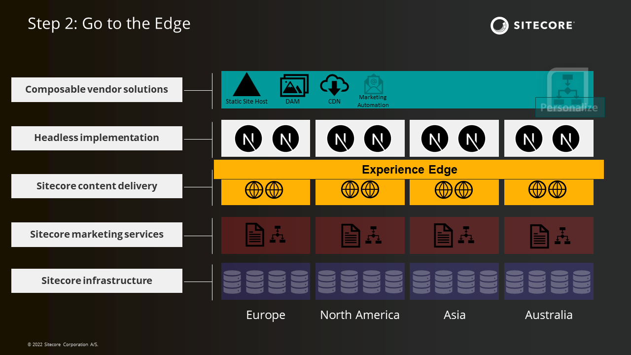Select the Marketing Automation envelope icon

(373, 84)
